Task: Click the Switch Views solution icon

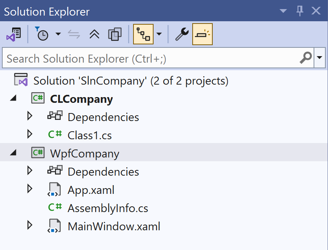Action: tap(13, 34)
